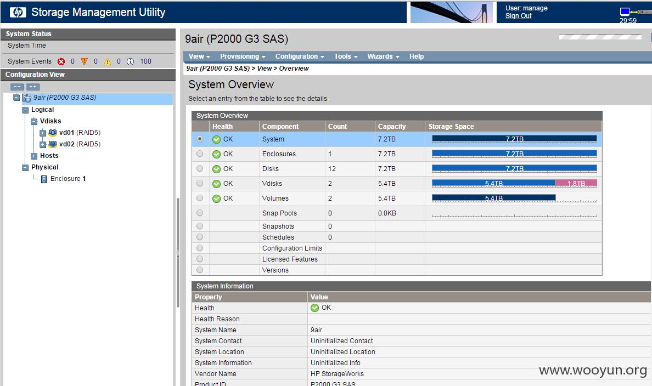This screenshot has height=386, width=652.
Task: Collapse the Physical tree node
Action: coord(25,167)
